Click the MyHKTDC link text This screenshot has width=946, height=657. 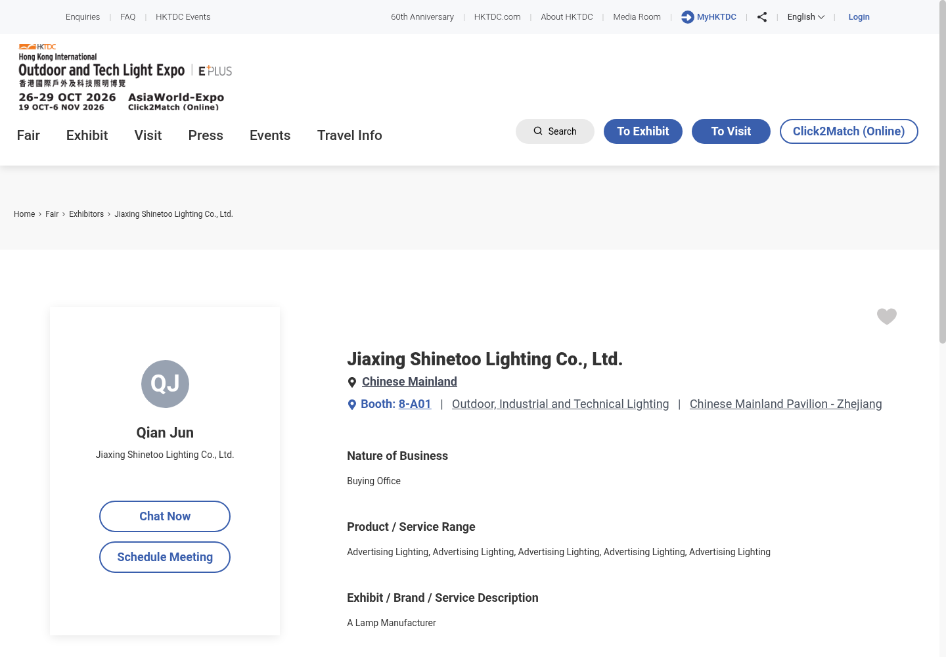pyautogui.click(x=717, y=17)
